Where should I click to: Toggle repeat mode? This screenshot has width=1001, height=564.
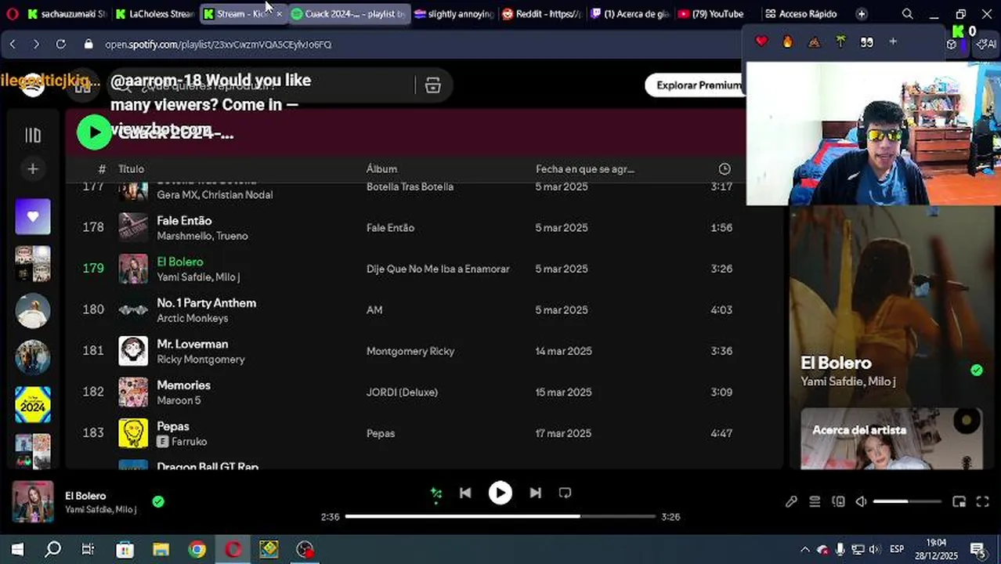tap(565, 493)
